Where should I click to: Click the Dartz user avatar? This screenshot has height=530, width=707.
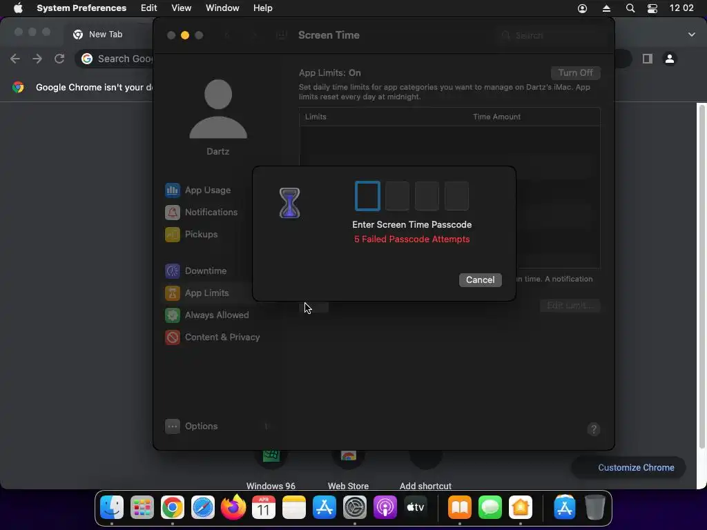click(218, 109)
